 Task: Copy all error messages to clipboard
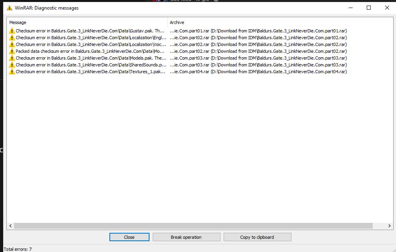coord(257,237)
